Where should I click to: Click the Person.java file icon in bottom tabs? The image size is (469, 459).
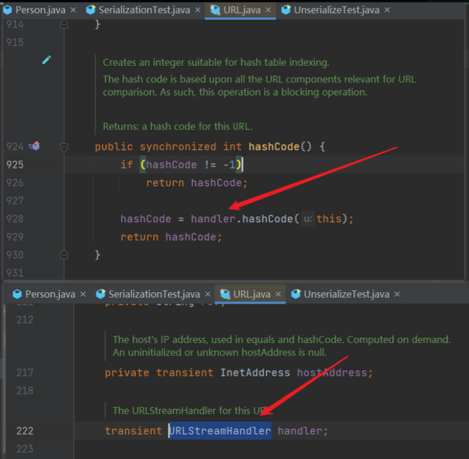pyautogui.click(x=17, y=294)
